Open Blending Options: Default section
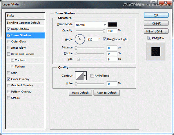This screenshot has width=174, height=135. (23, 23)
